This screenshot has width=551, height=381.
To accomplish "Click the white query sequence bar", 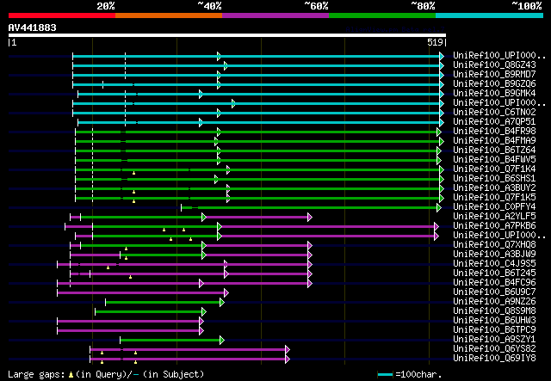I will point(227,35).
